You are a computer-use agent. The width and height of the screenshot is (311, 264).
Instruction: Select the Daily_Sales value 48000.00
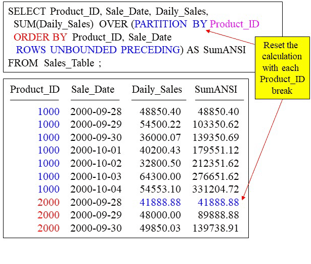click(x=160, y=215)
